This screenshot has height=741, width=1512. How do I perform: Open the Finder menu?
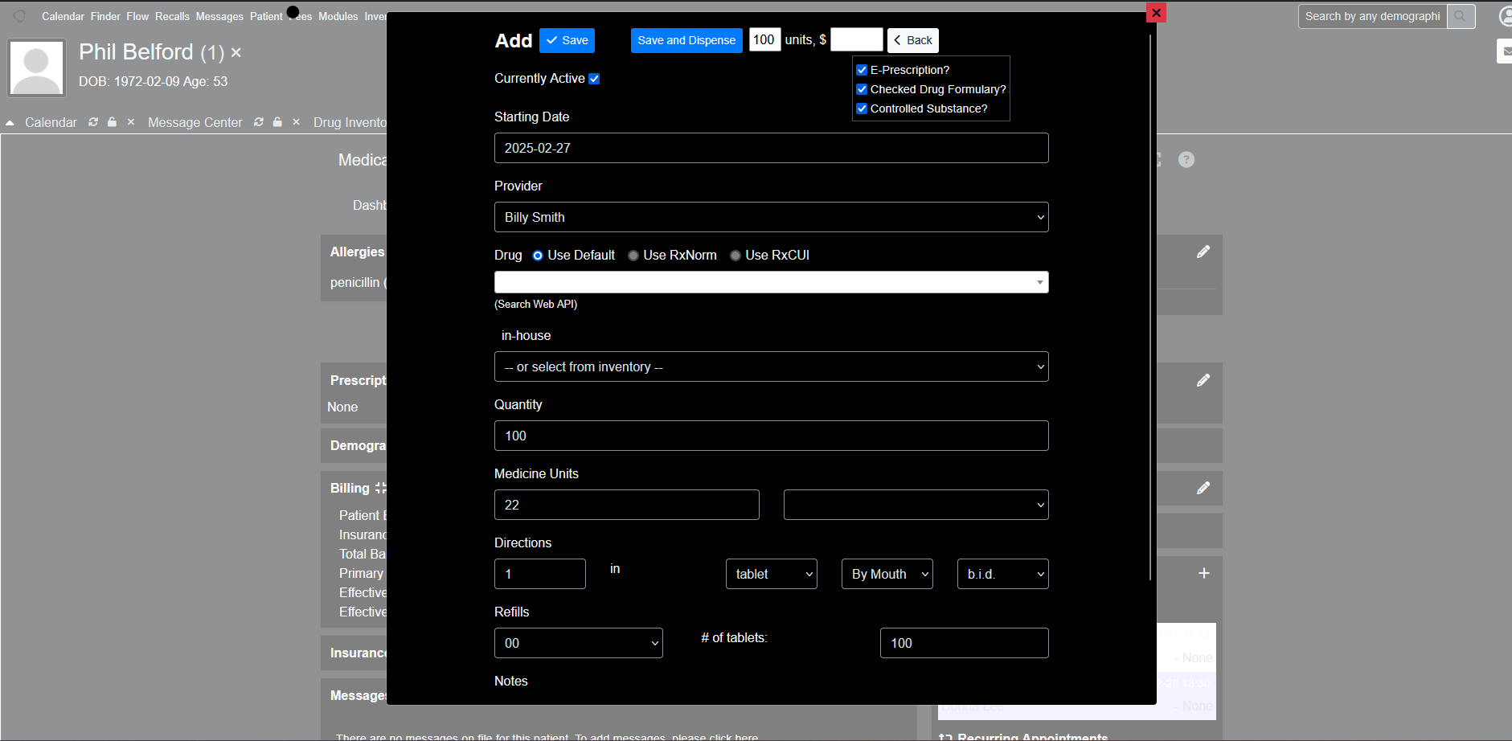(x=105, y=16)
